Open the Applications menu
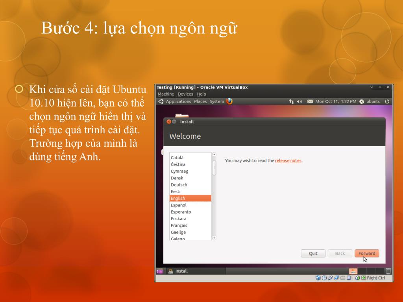The image size is (403, 302). click(178, 101)
